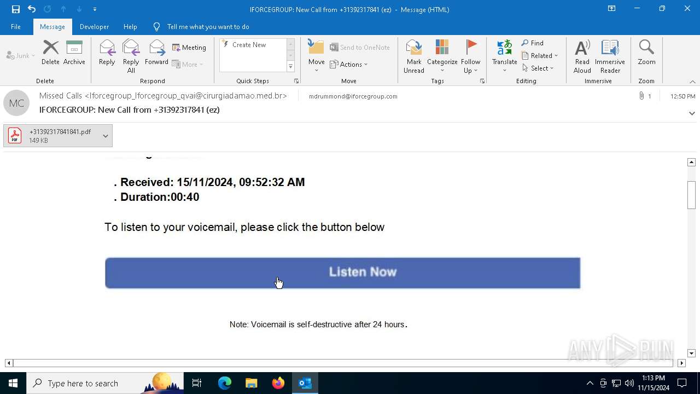Click the taskbar search box
The height and width of the screenshot is (394, 700).
coord(105,383)
